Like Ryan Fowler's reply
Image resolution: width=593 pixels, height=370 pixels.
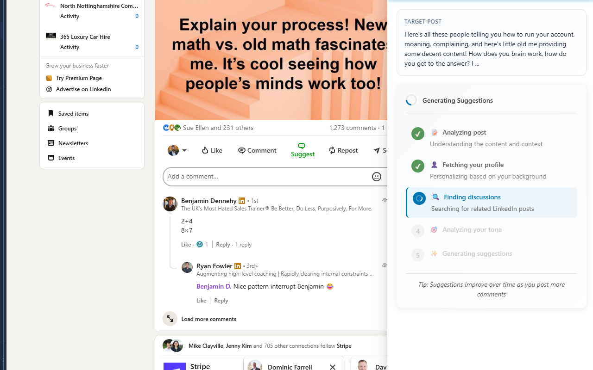(201, 300)
